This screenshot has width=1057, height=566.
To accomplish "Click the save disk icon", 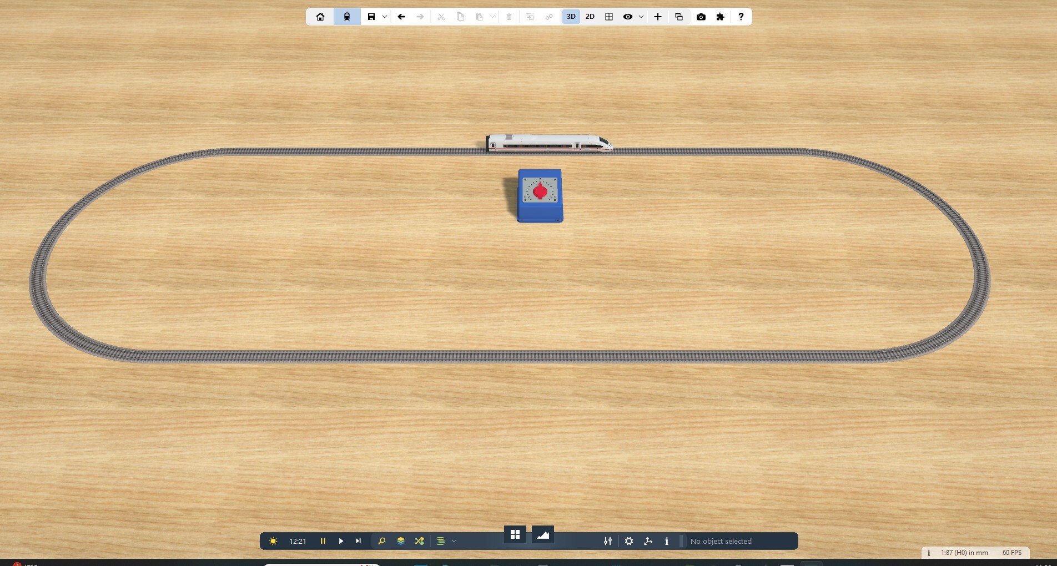I will pyautogui.click(x=371, y=17).
